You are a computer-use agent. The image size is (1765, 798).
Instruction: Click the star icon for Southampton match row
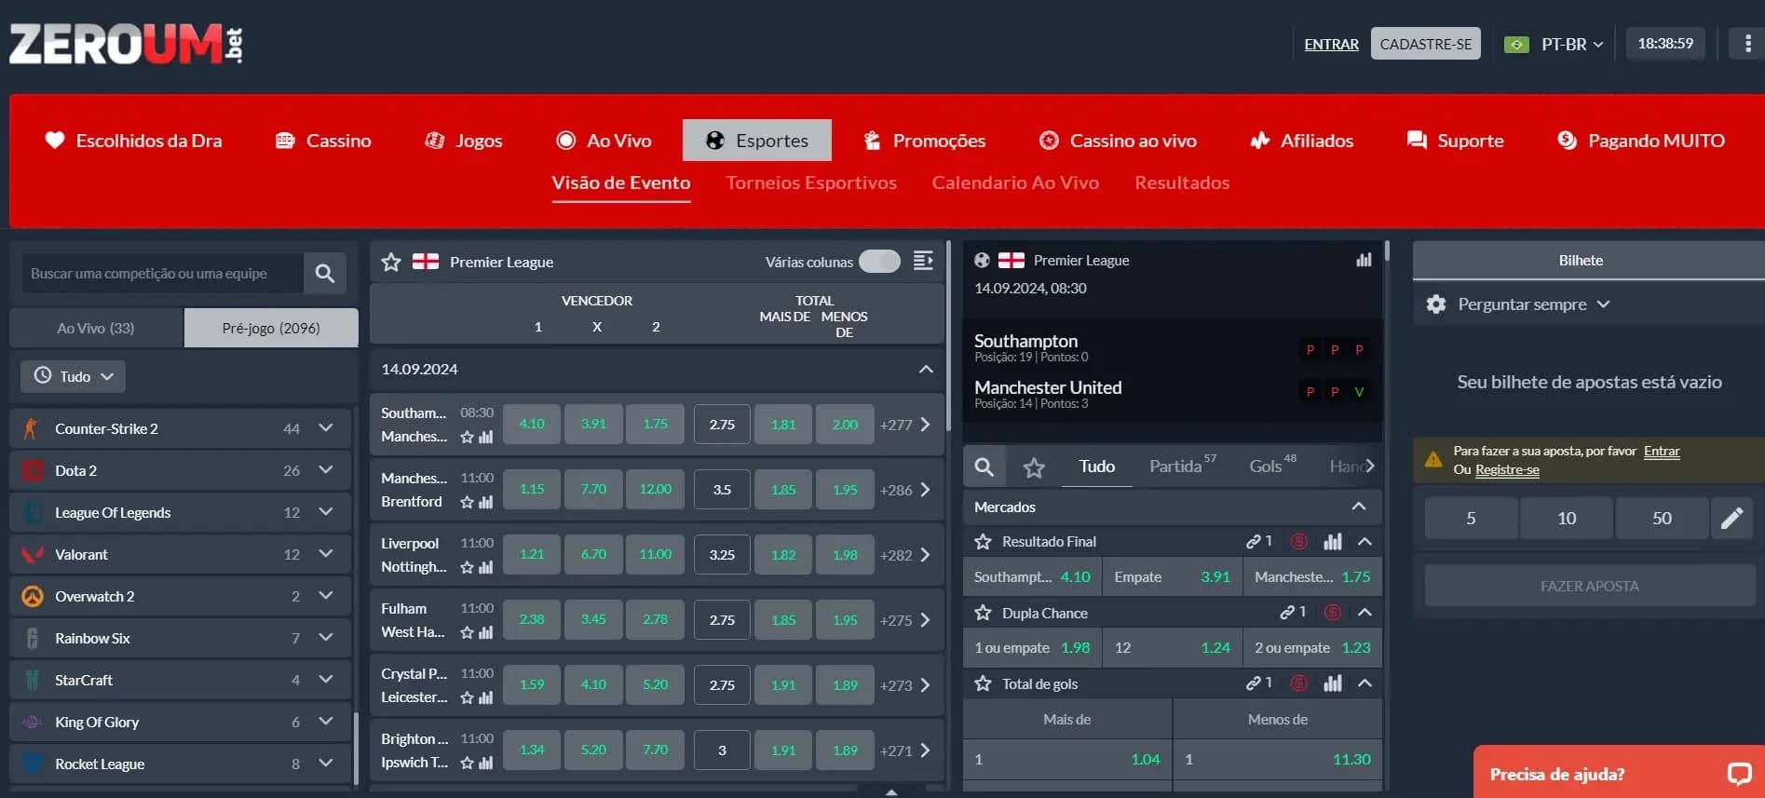click(467, 437)
